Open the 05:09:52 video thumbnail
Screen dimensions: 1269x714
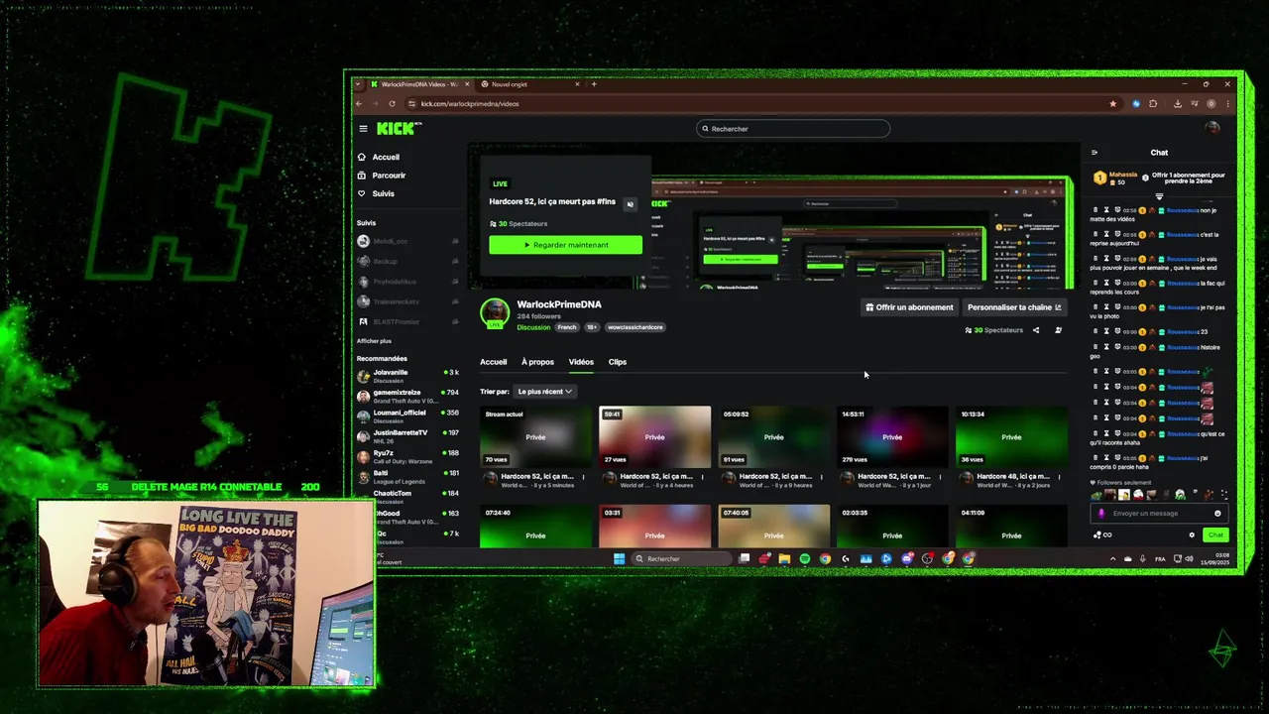point(773,436)
